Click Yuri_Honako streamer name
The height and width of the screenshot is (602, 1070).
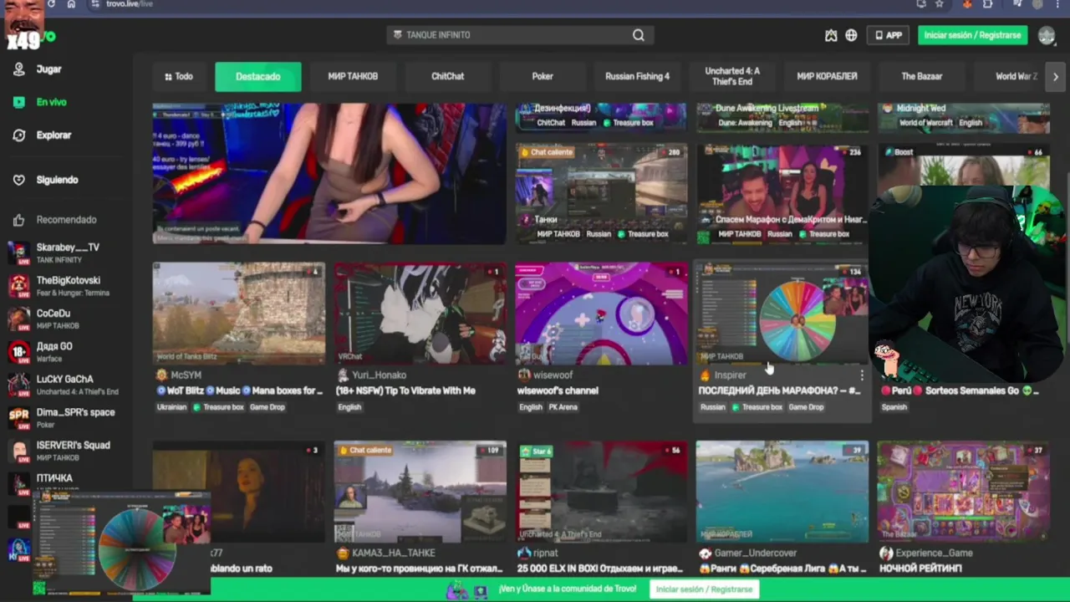click(379, 375)
